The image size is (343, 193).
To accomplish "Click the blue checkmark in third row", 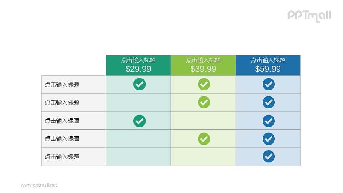I will (269, 121).
